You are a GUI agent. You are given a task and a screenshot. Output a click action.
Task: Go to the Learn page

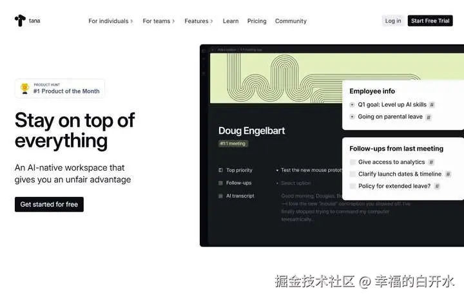click(231, 21)
